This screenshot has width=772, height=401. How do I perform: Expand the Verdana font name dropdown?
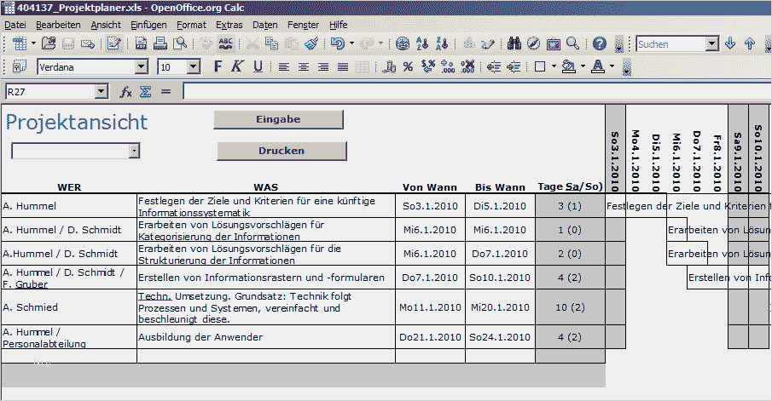(x=142, y=66)
